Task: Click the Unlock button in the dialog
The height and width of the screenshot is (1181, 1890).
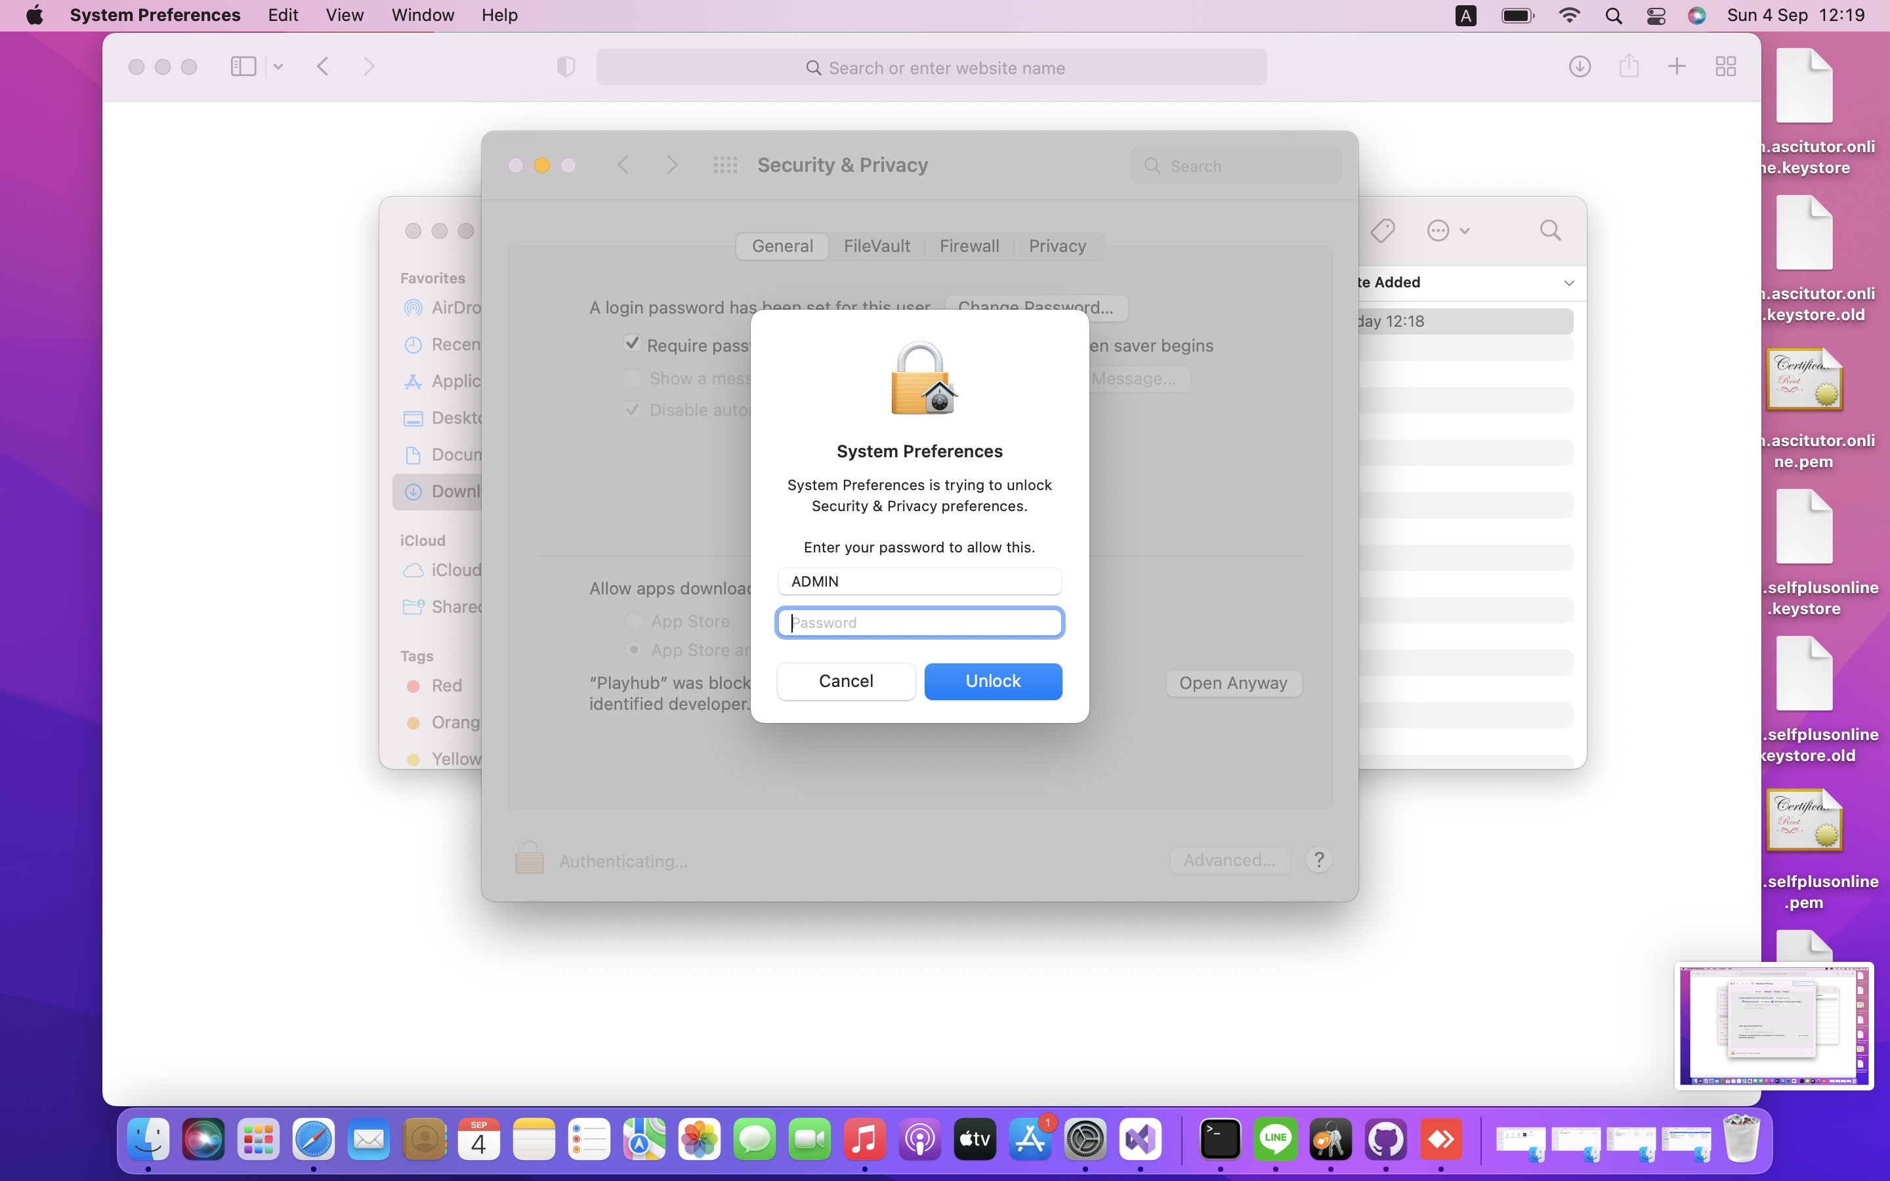Action: click(993, 681)
